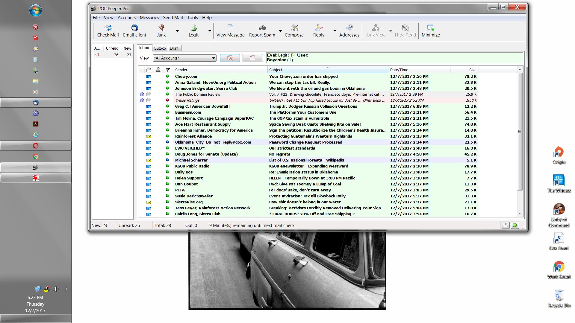The image size is (575, 323).
Task: Click the View Message toolbar icon
Action: [x=230, y=31]
